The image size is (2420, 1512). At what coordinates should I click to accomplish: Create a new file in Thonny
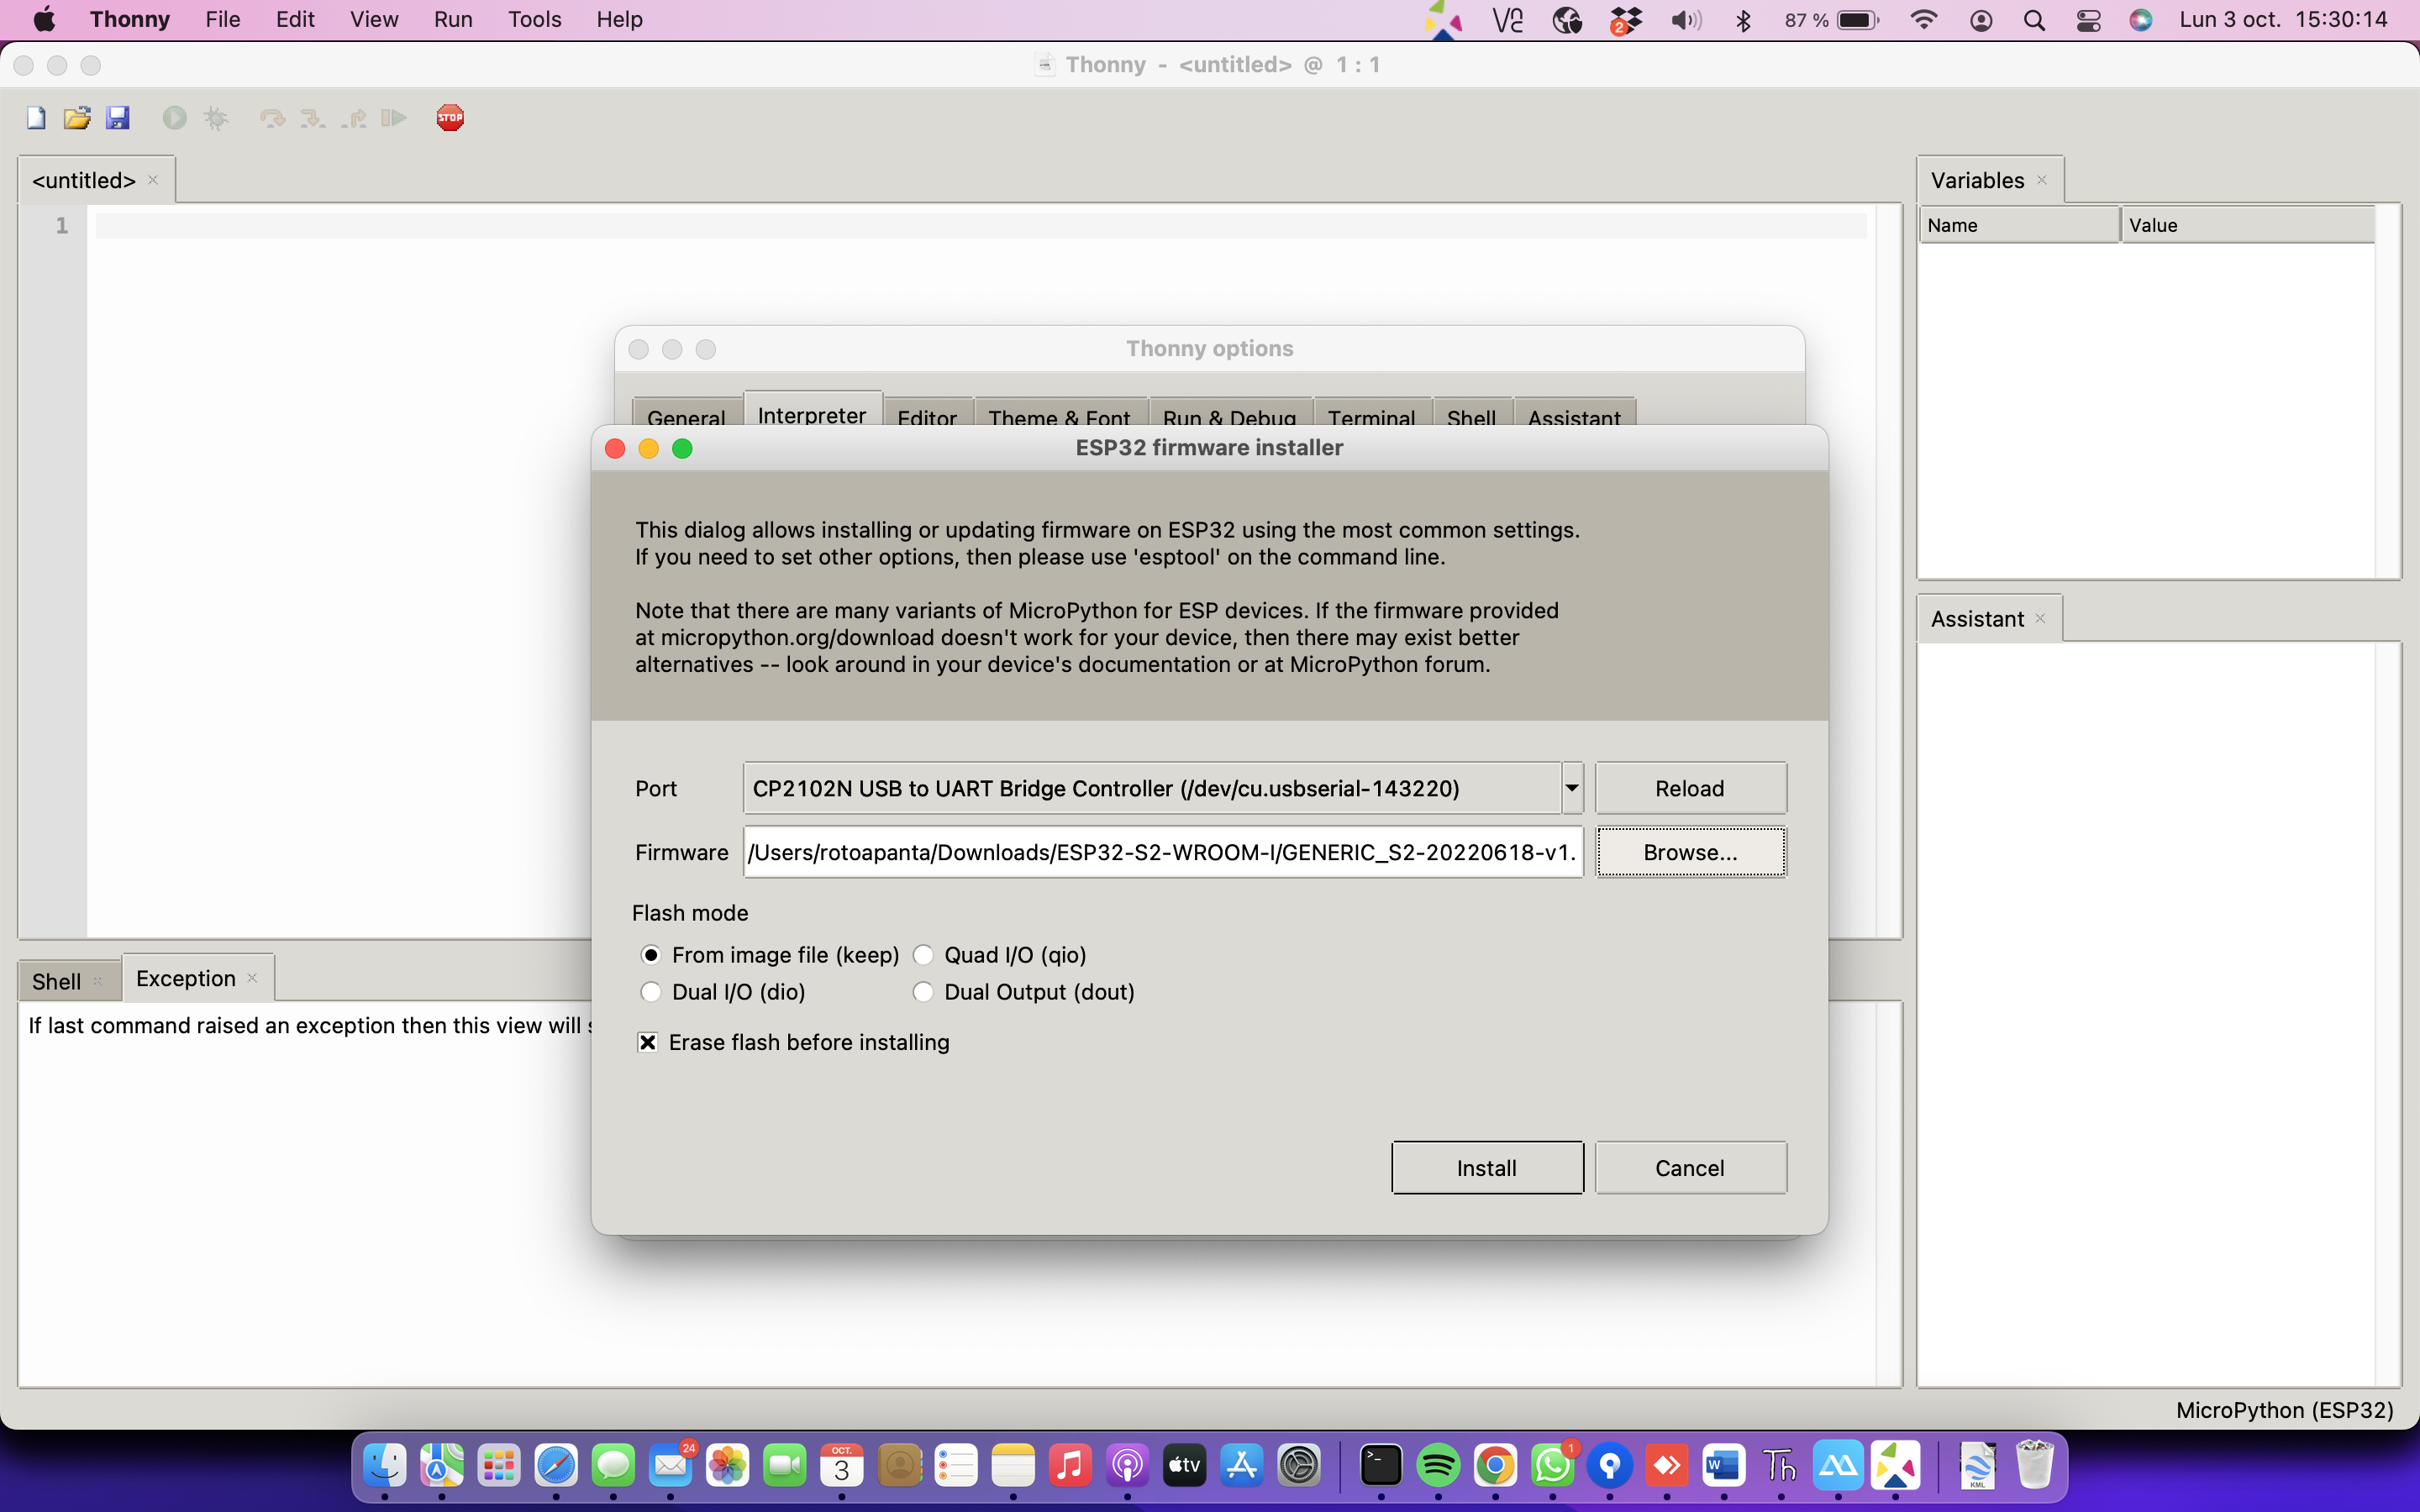[x=35, y=117]
